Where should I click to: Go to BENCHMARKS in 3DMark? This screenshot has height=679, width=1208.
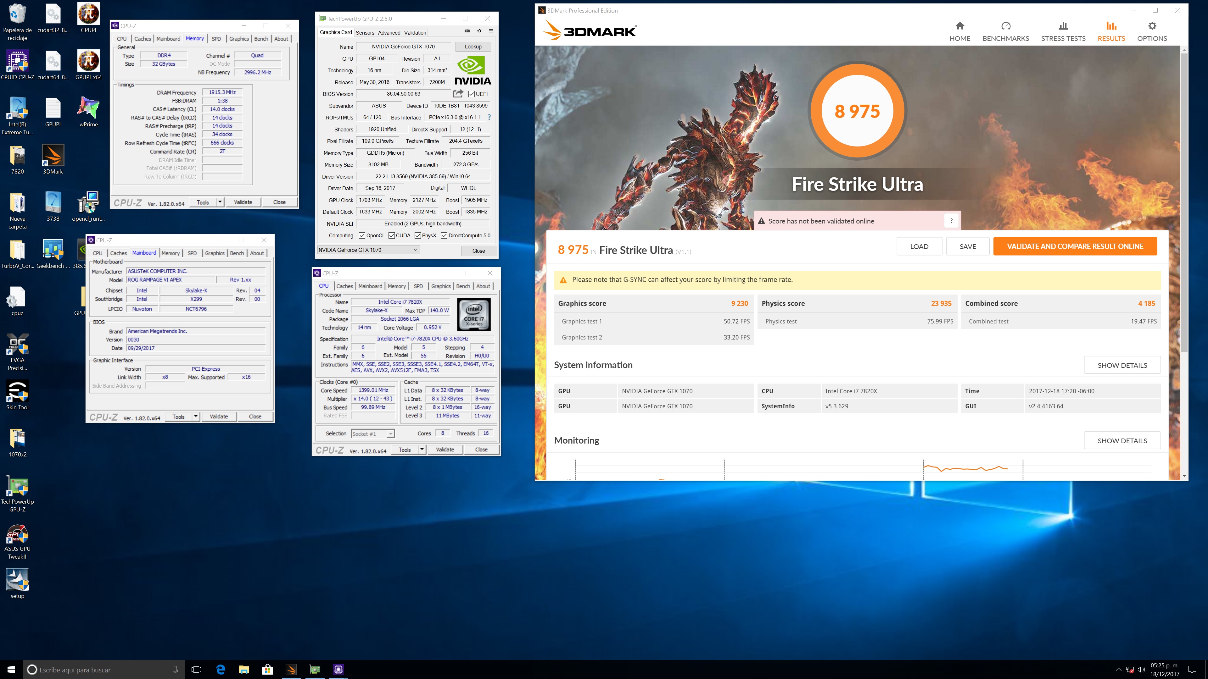(1005, 31)
